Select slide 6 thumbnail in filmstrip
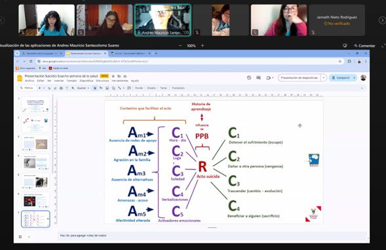This screenshot has height=250, width=386. [35, 201]
